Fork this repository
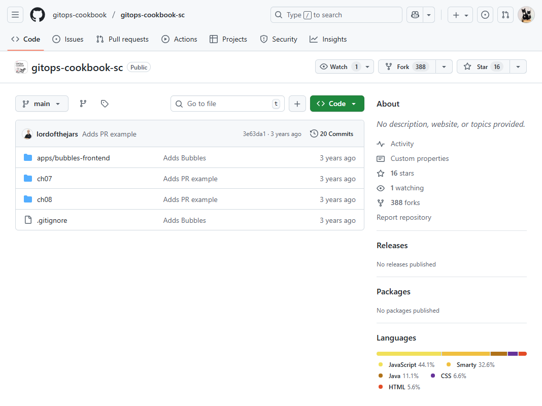Image resolution: width=542 pixels, height=406 pixels. click(x=407, y=66)
